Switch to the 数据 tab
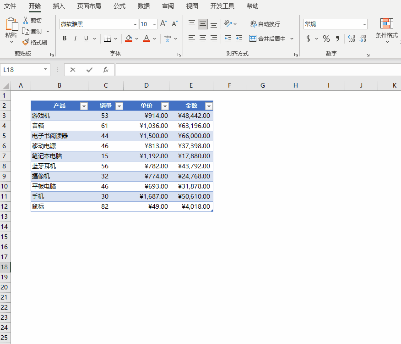 [143, 6]
